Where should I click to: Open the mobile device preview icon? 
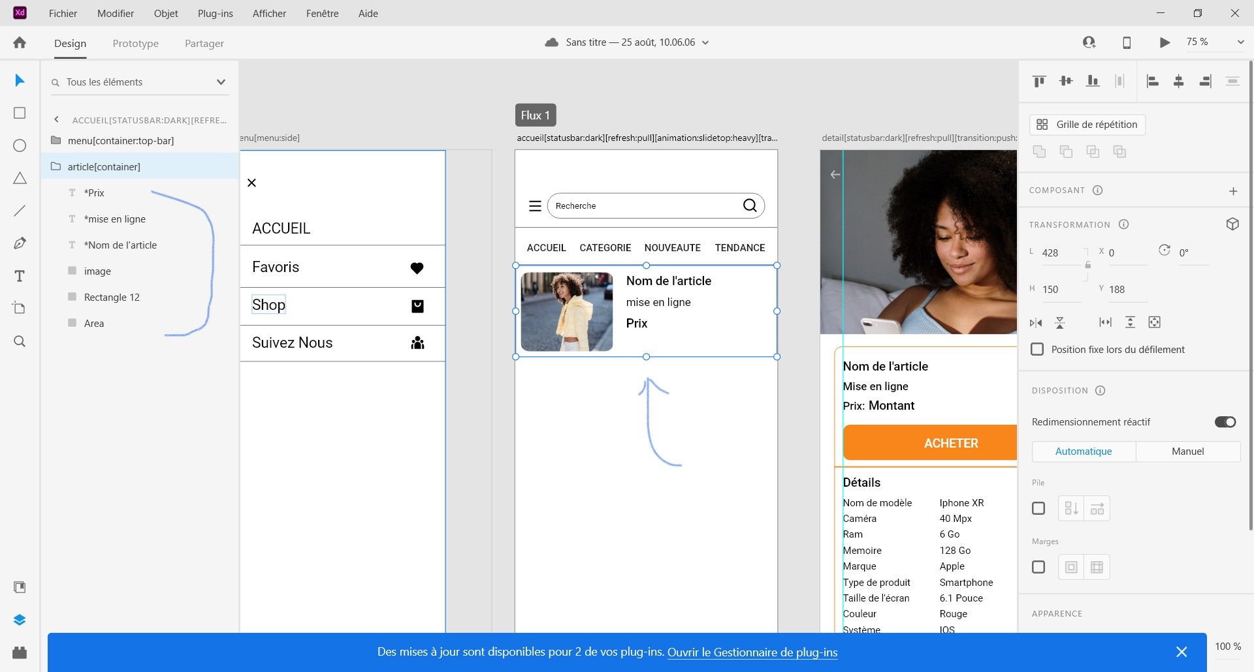[1127, 42]
